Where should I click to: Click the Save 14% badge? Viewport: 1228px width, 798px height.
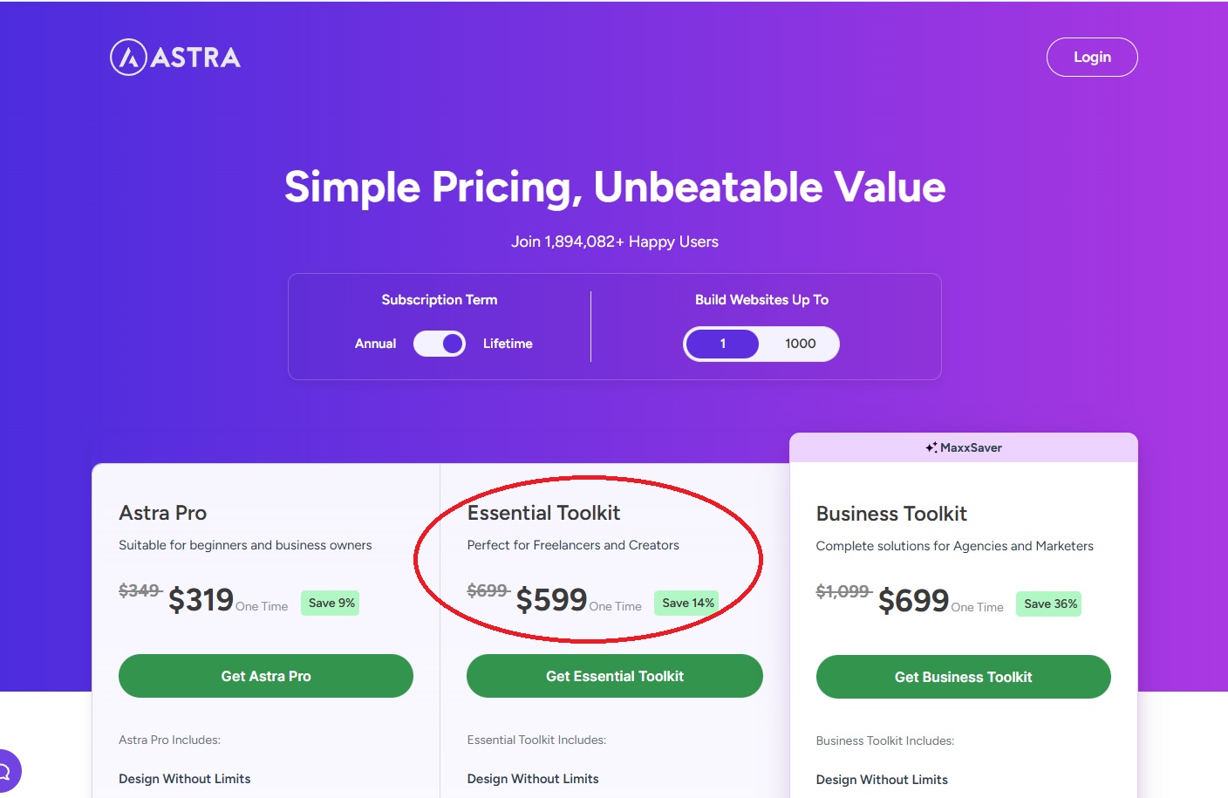tap(687, 603)
